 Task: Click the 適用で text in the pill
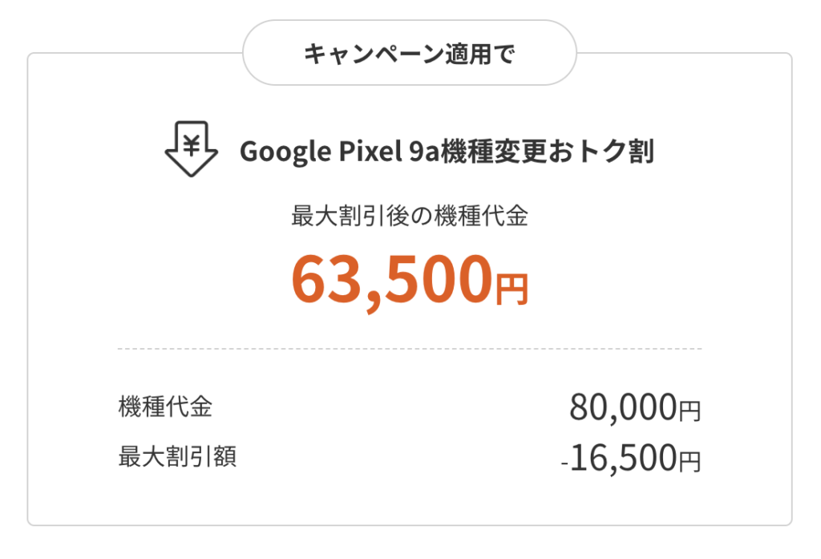click(480, 54)
